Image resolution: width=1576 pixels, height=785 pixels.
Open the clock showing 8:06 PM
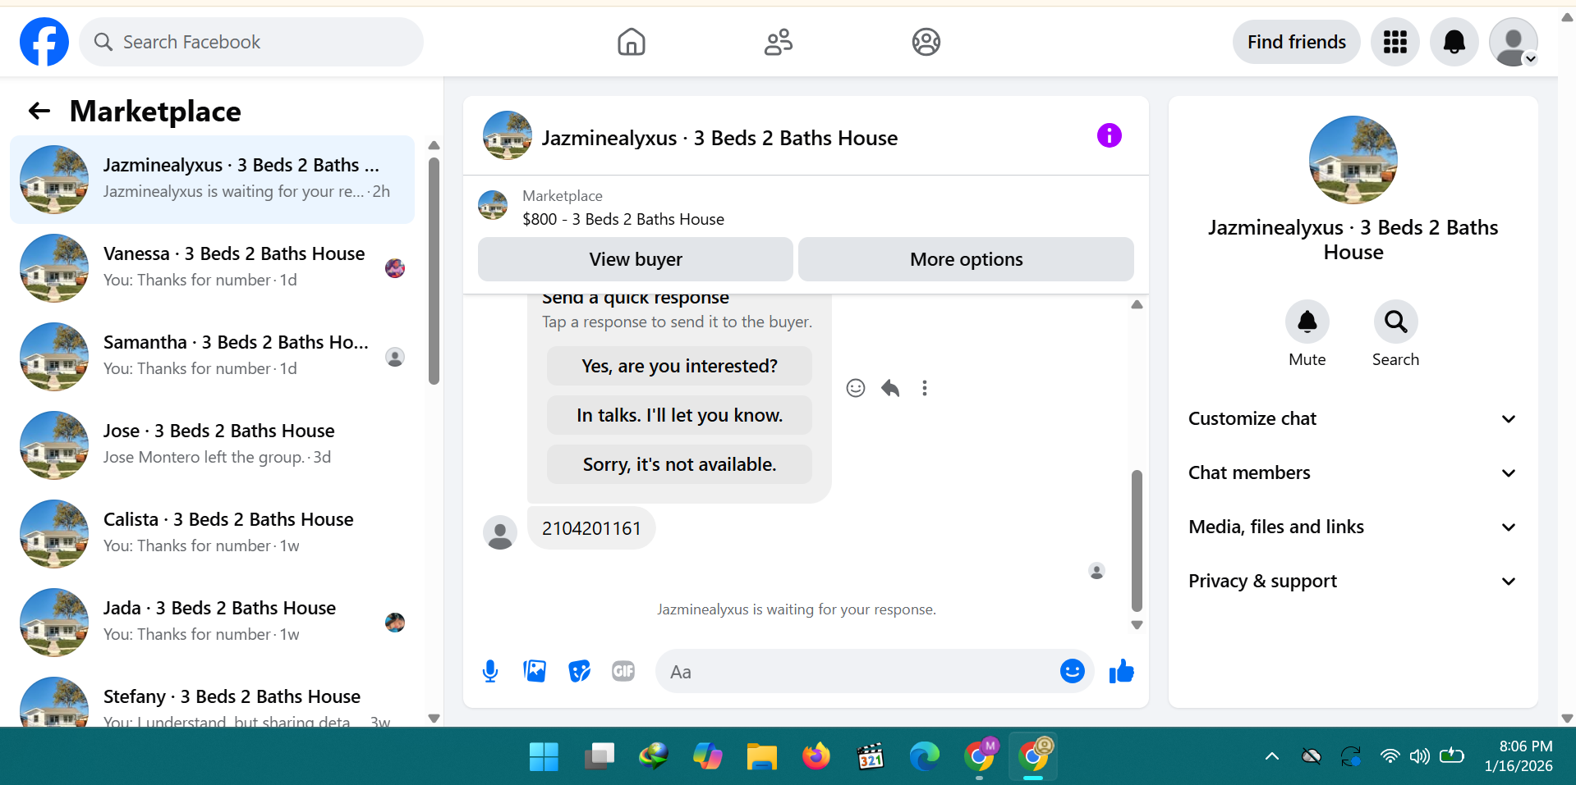click(1519, 755)
